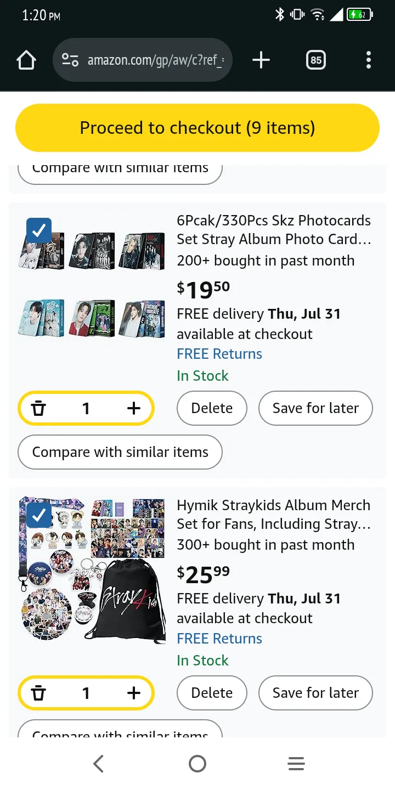Tap trash icon for Skz Photocards quantity
Viewport: 395px width, 790px height.
pos(38,408)
